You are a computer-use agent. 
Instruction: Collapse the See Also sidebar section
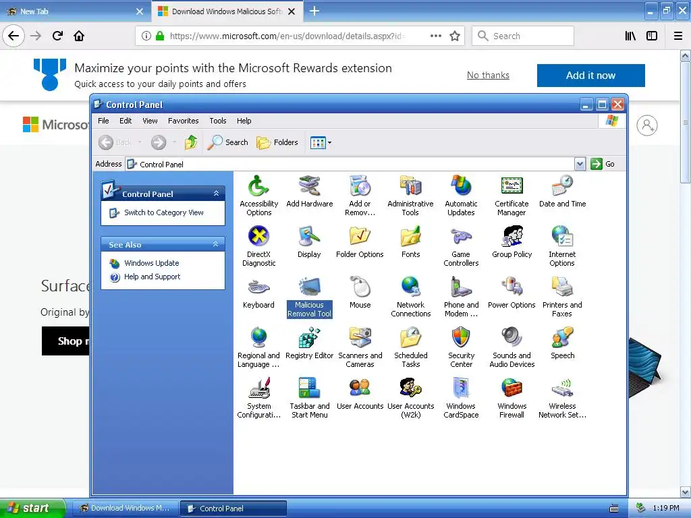point(215,244)
